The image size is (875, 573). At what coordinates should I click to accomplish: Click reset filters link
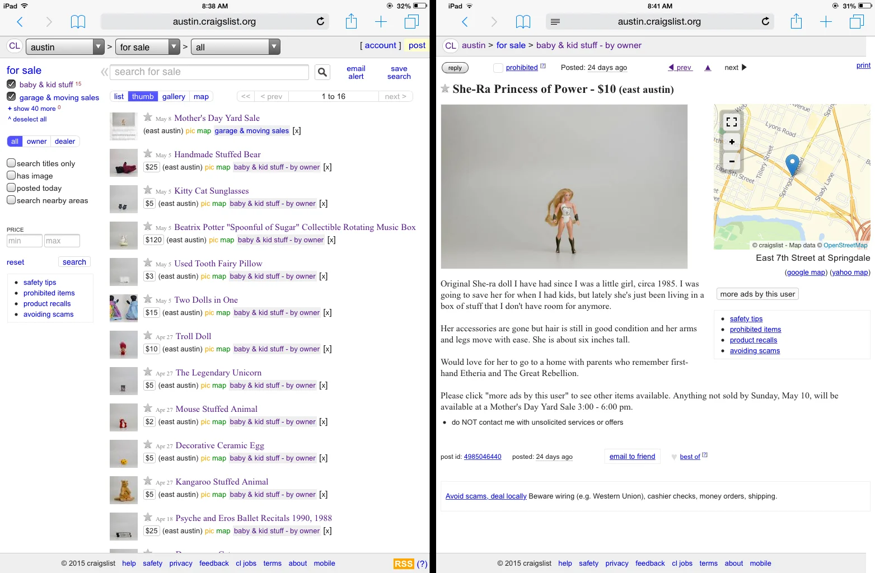tap(16, 262)
